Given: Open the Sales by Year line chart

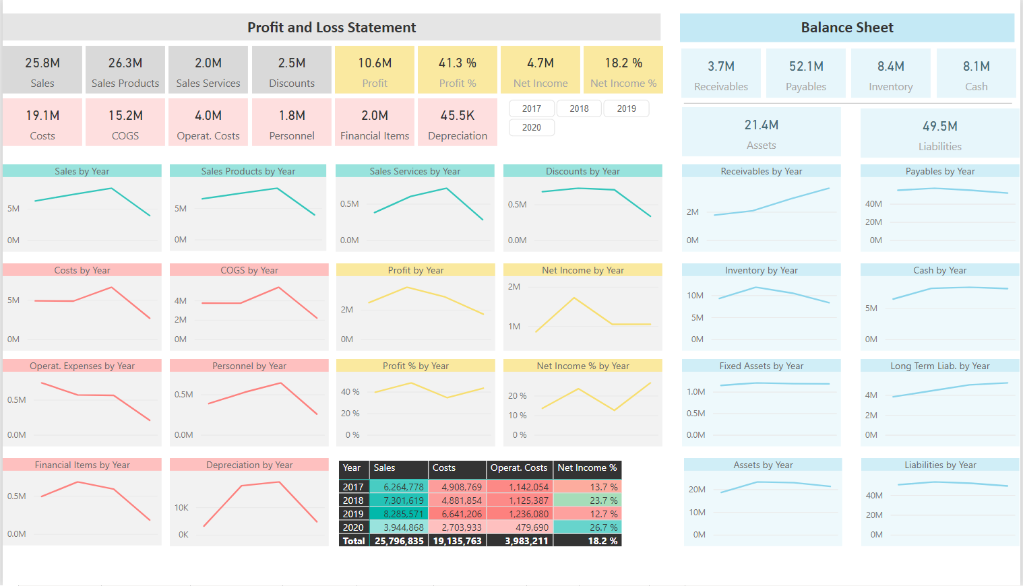Looking at the screenshot, I should tap(82, 207).
